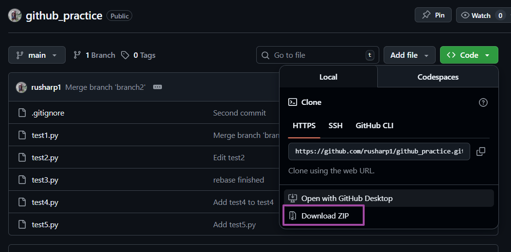Switch to the Codespaces tab

click(x=438, y=77)
